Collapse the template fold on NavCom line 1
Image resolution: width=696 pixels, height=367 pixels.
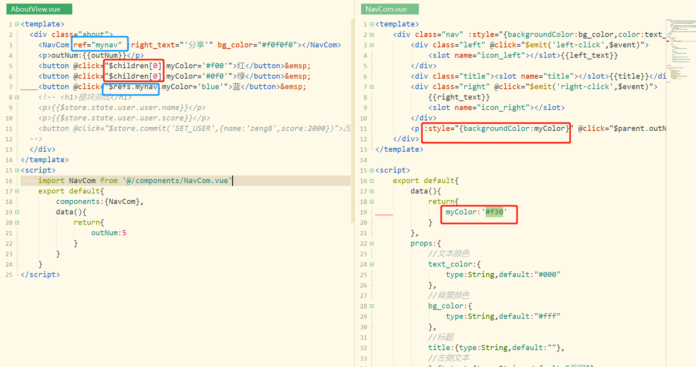pos(371,24)
